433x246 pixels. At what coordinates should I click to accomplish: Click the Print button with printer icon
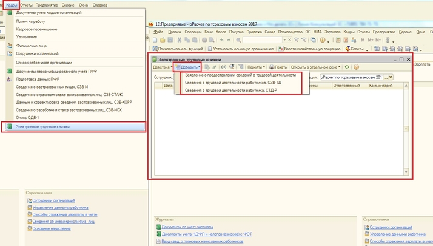click(278, 67)
